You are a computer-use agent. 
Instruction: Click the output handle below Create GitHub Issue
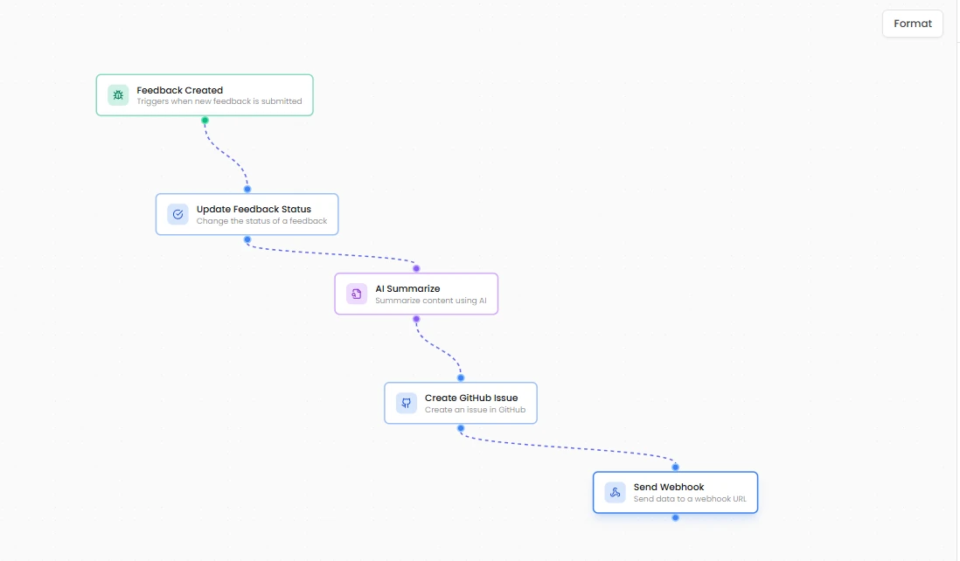[461, 428]
